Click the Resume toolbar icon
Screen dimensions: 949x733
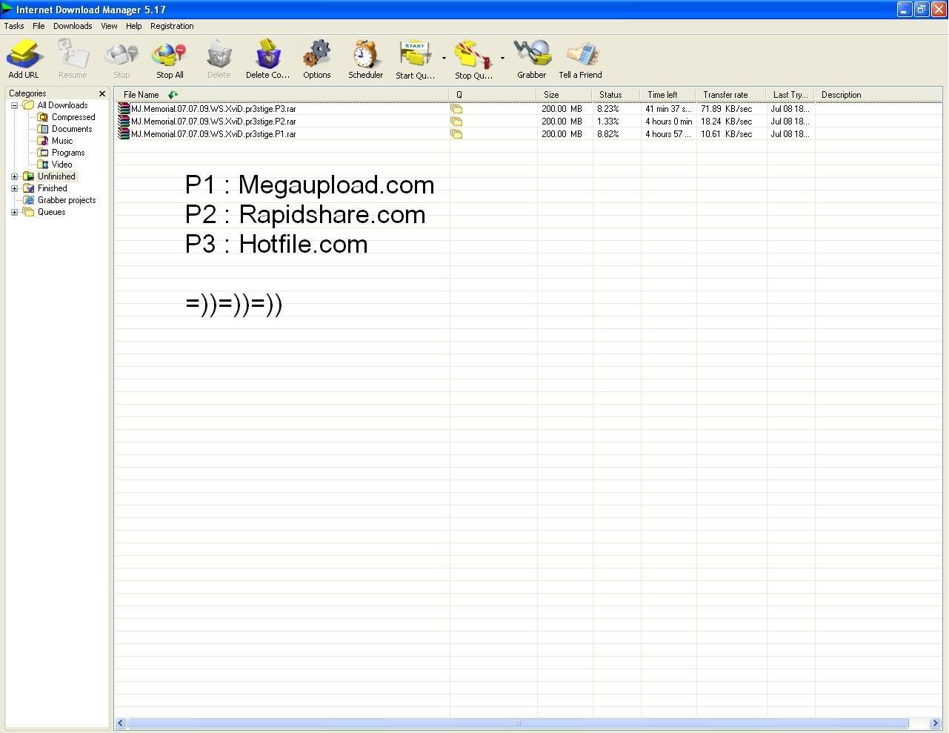[x=73, y=55]
